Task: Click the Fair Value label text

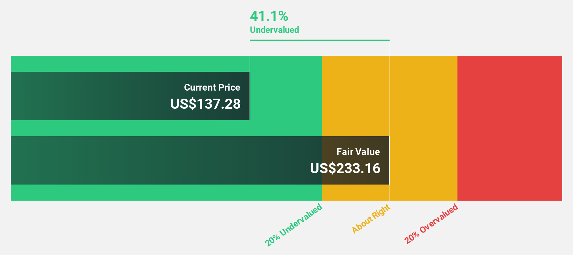Action: [358, 152]
